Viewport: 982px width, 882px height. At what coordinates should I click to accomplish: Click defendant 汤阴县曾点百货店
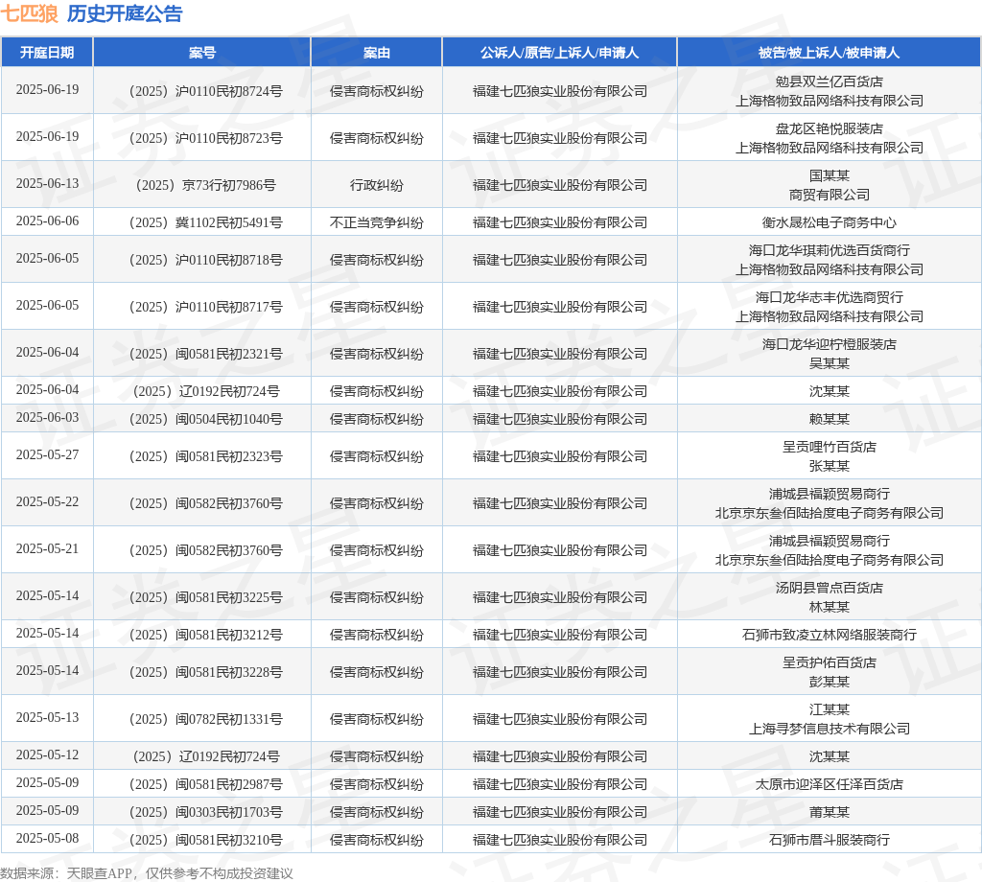(830, 588)
